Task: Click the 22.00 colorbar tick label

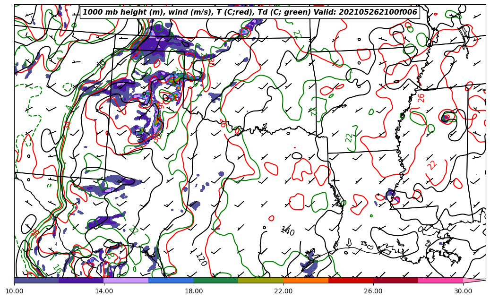Action: point(284,291)
